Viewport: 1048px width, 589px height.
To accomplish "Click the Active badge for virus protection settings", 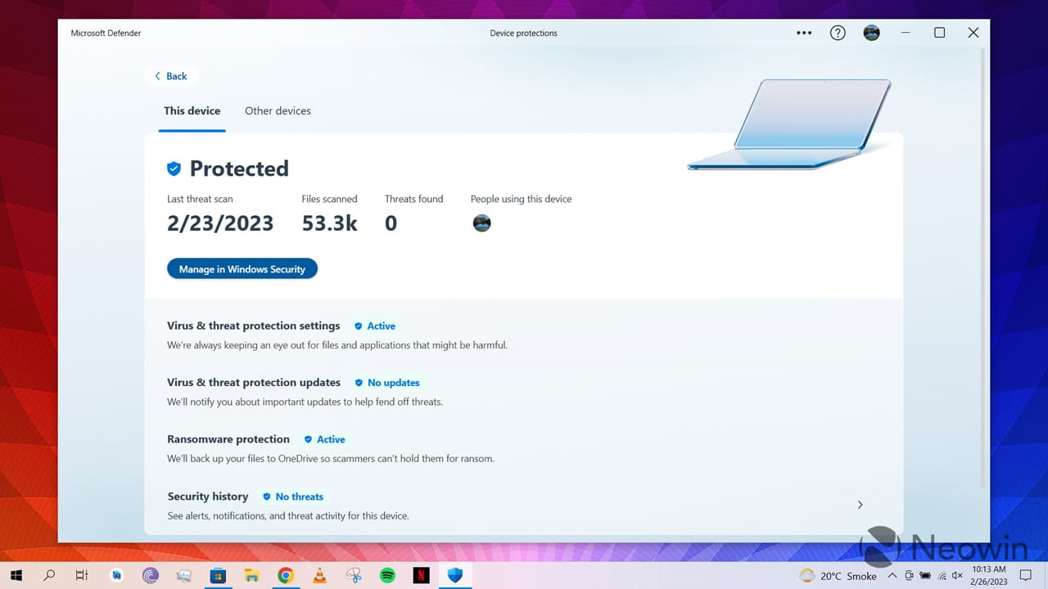I will (375, 326).
